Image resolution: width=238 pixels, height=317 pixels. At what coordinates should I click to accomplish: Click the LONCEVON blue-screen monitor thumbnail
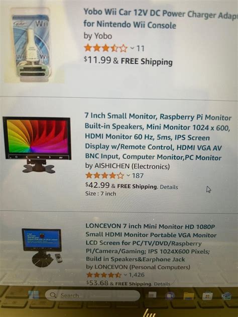[42, 248]
